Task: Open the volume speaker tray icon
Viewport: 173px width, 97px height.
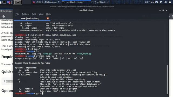Action: click(165, 2)
